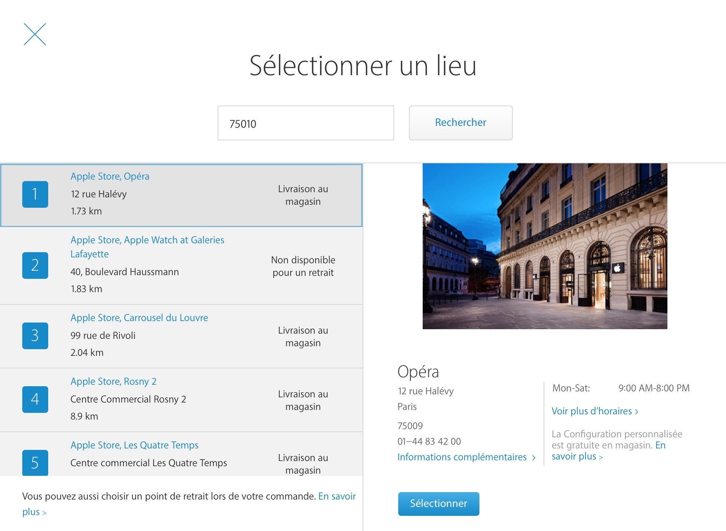This screenshot has width=726, height=531.
Task: Click the number 3 store badge
Action: click(x=35, y=336)
